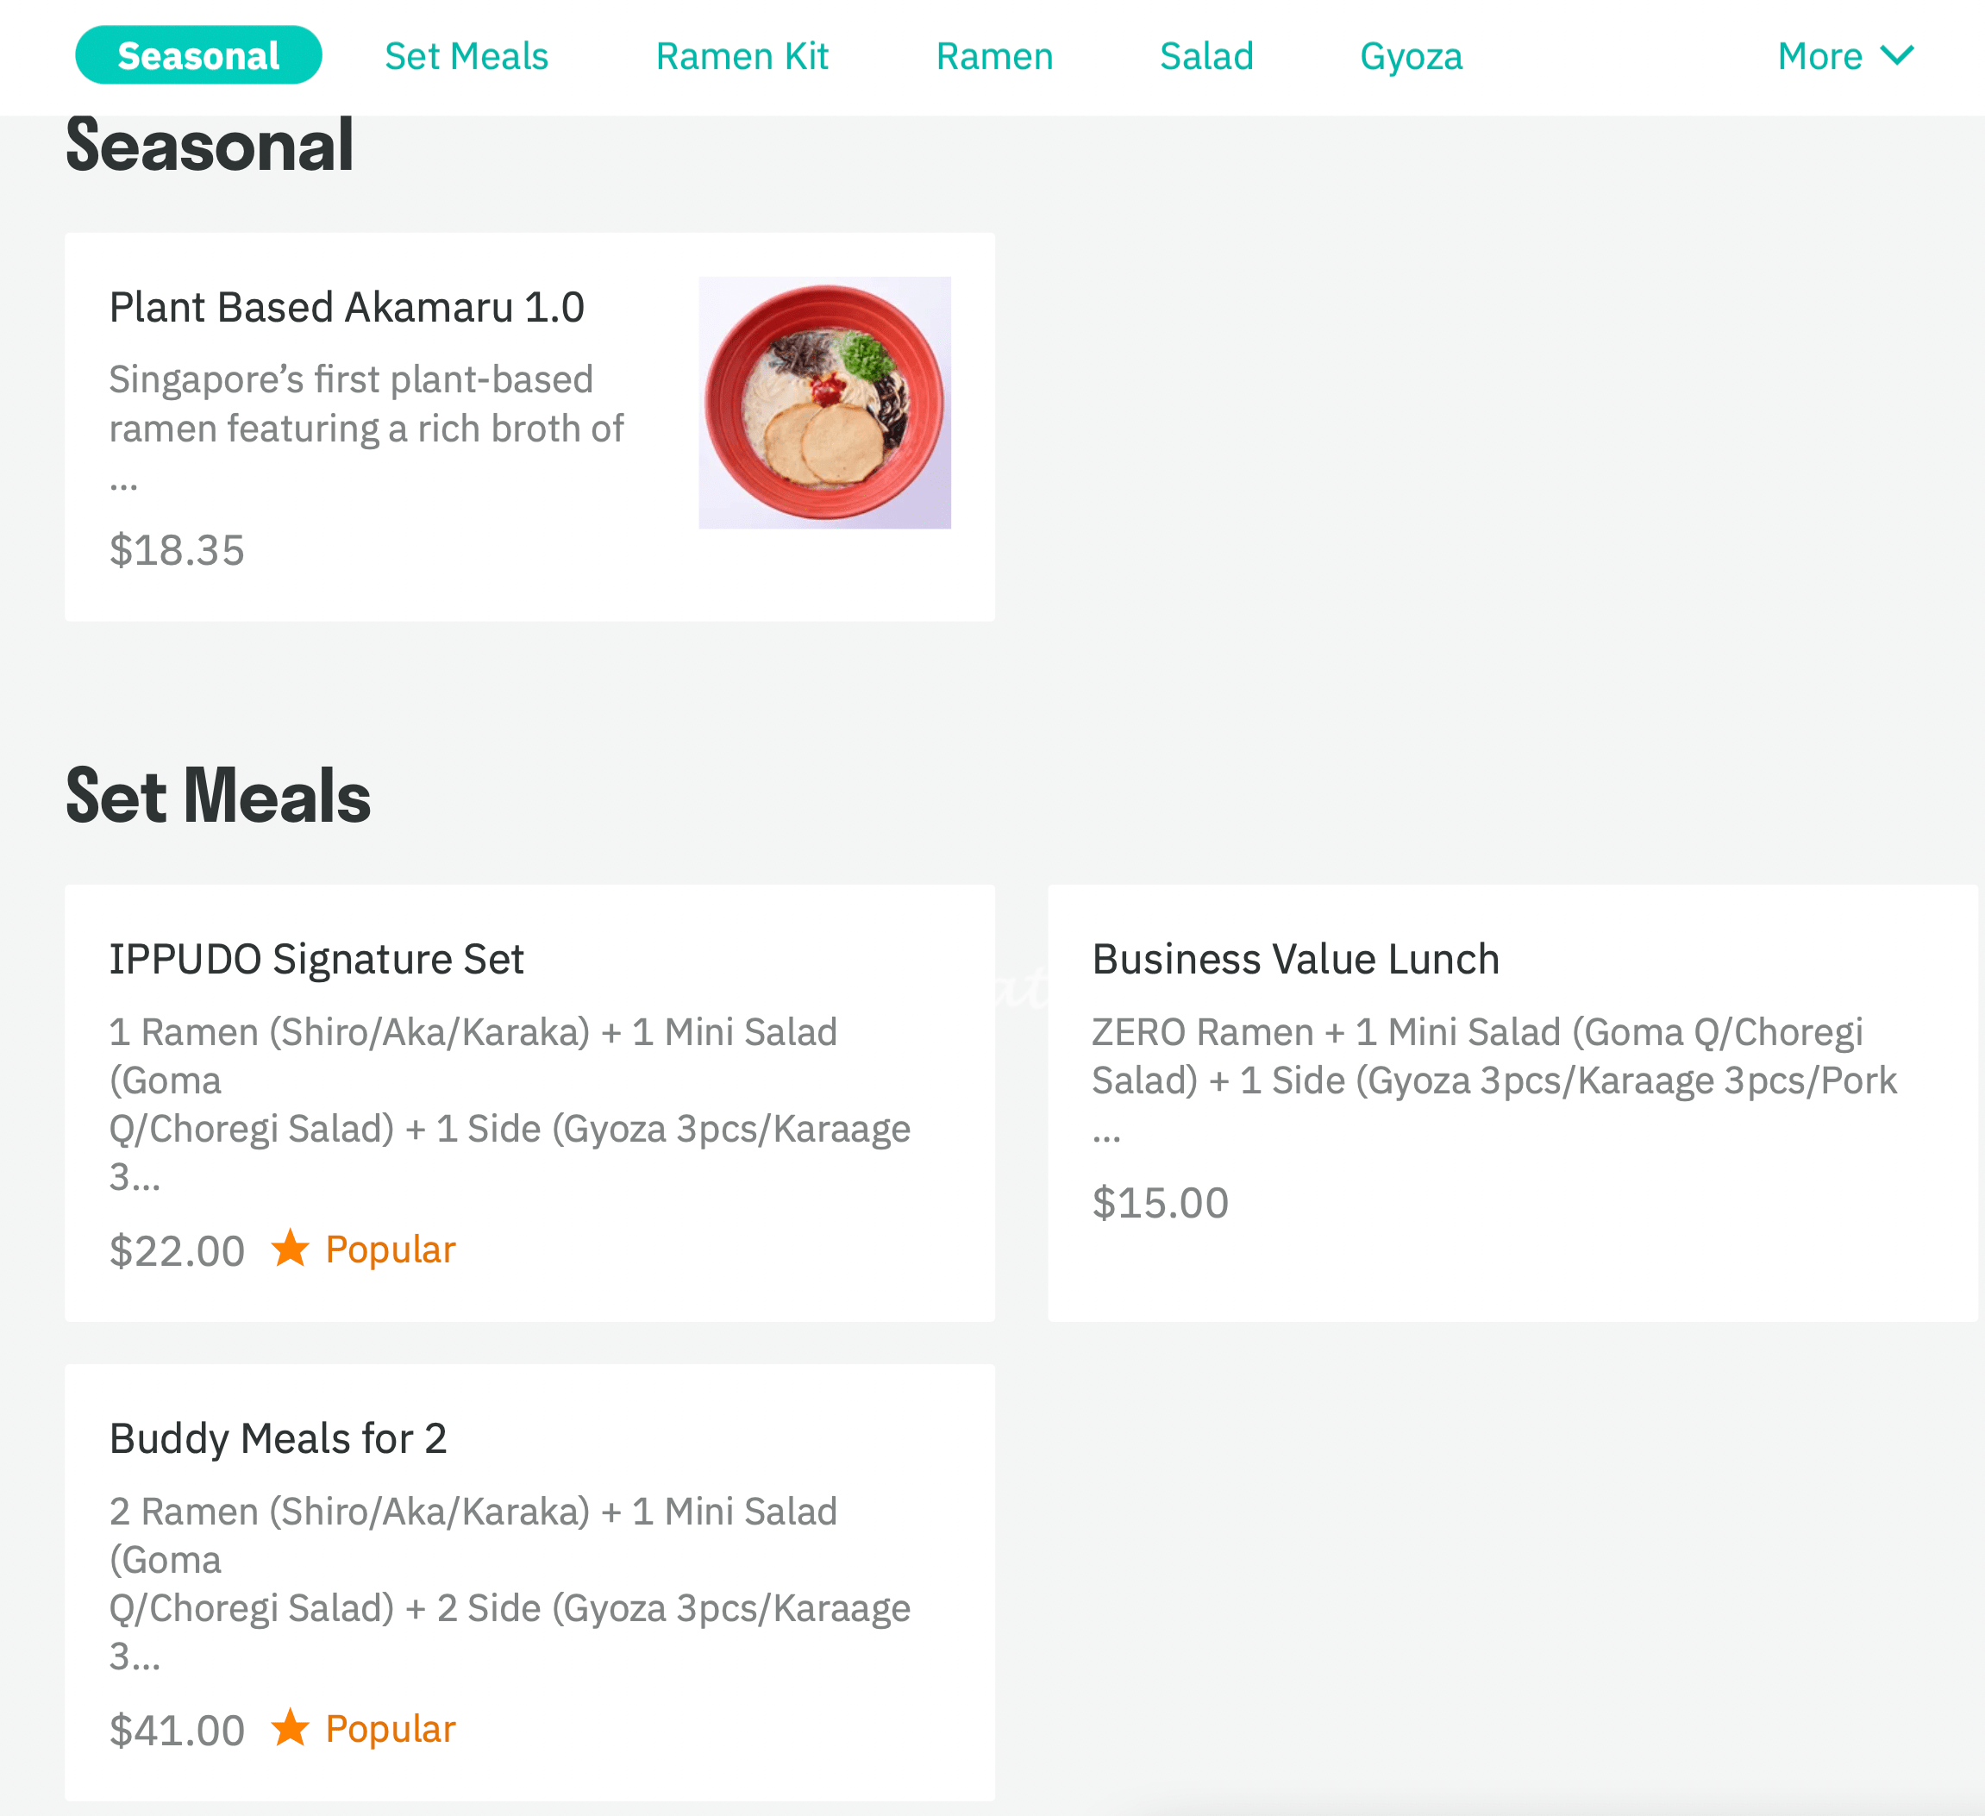This screenshot has width=1985, height=1816.
Task: Open the Plant Based Akamaru ramen photo
Action: coord(824,402)
